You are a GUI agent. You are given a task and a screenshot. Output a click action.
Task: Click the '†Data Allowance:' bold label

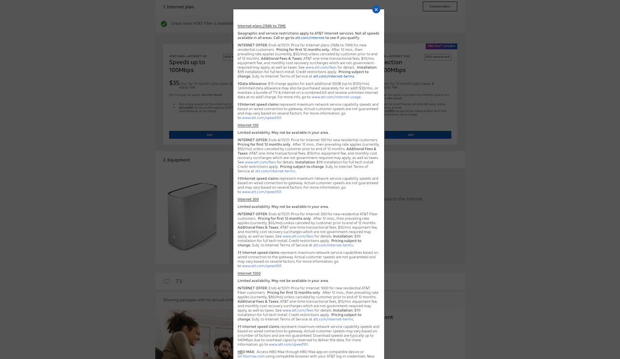(252, 84)
